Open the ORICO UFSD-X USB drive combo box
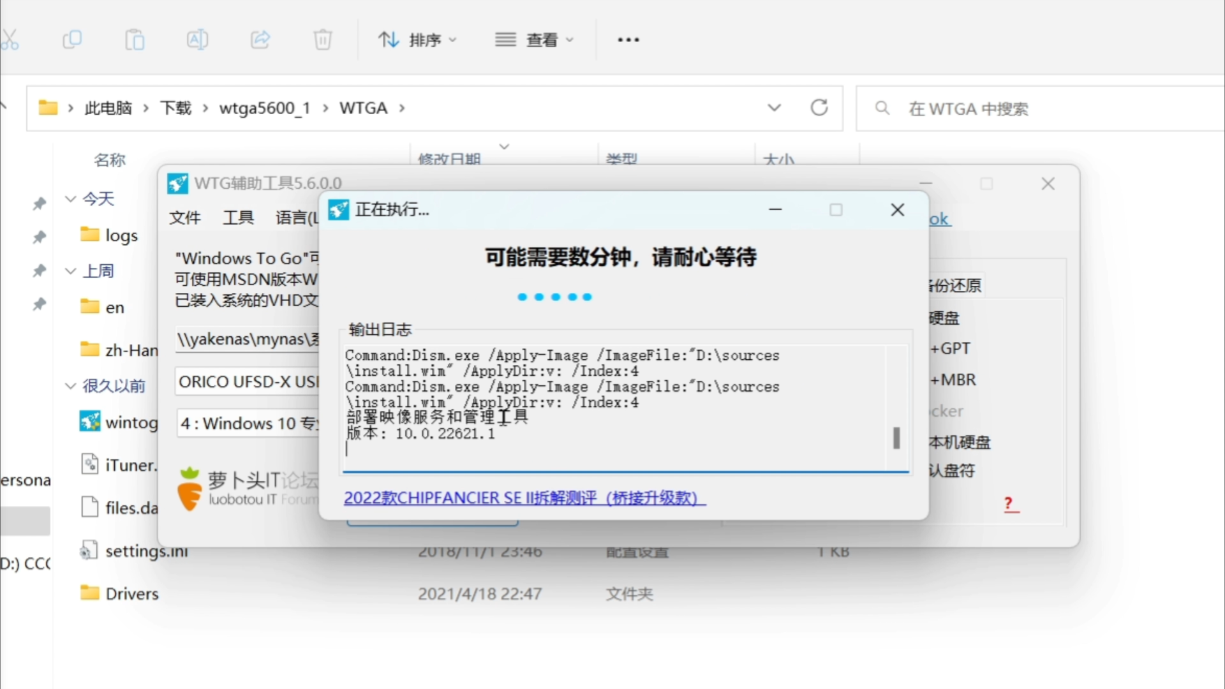1225x689 pixels. pos(247,382)
